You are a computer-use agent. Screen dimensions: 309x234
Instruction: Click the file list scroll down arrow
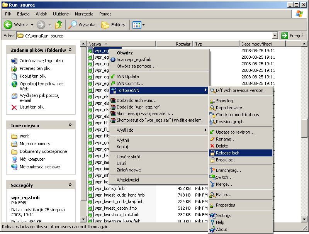click(304, 219)
